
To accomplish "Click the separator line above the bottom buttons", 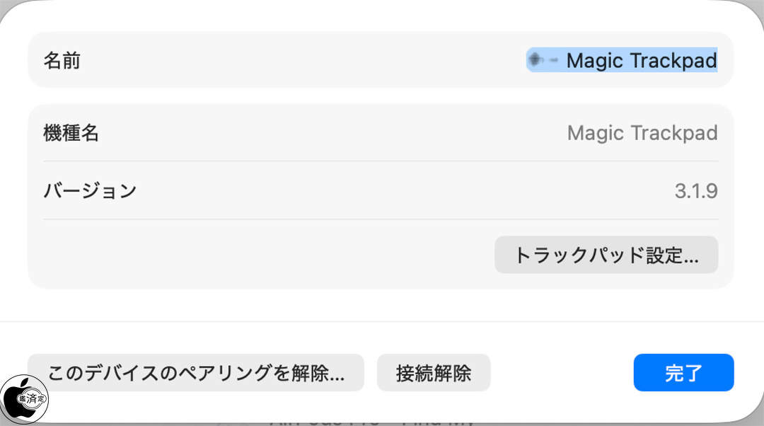I will pyautogui.click(x=381, y=322).
